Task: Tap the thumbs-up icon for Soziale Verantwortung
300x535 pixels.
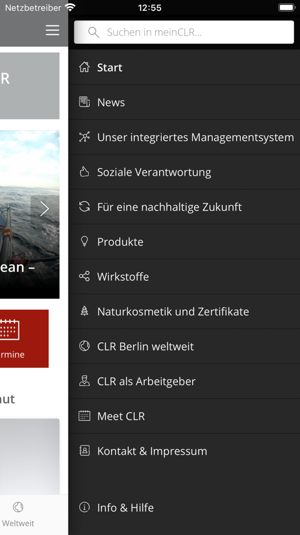Action: coord(84,172)
